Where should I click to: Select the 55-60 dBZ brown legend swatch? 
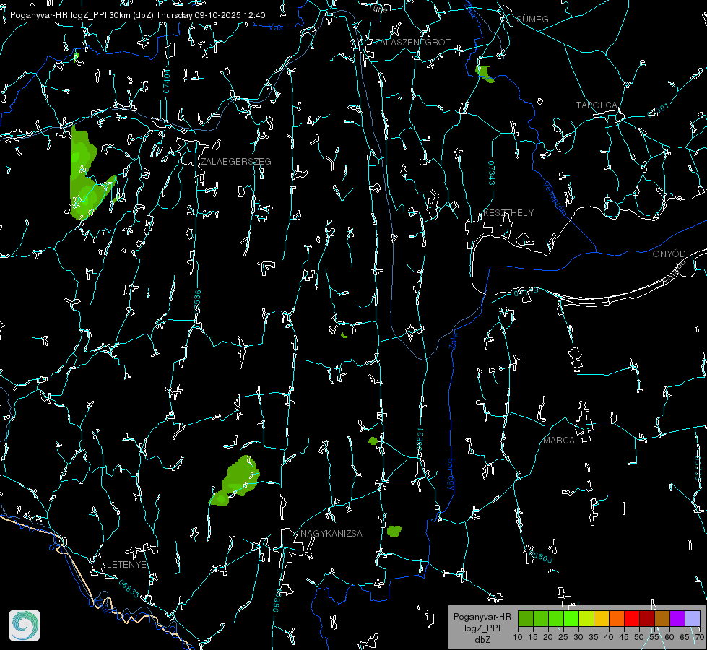coord(662,618)
